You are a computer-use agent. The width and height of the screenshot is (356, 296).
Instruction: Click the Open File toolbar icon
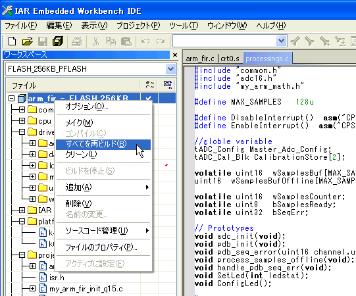pos(28,41)
